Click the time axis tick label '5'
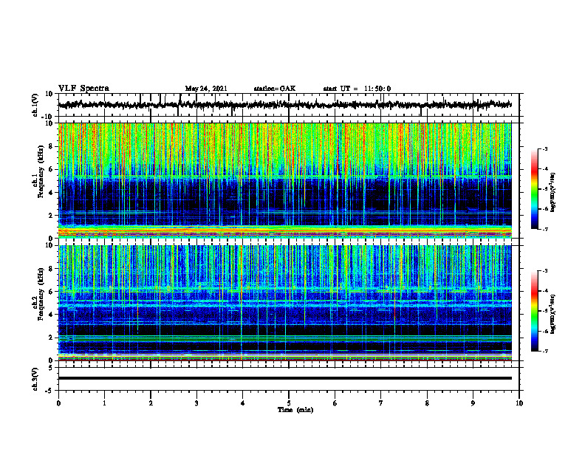 point(289,403)
